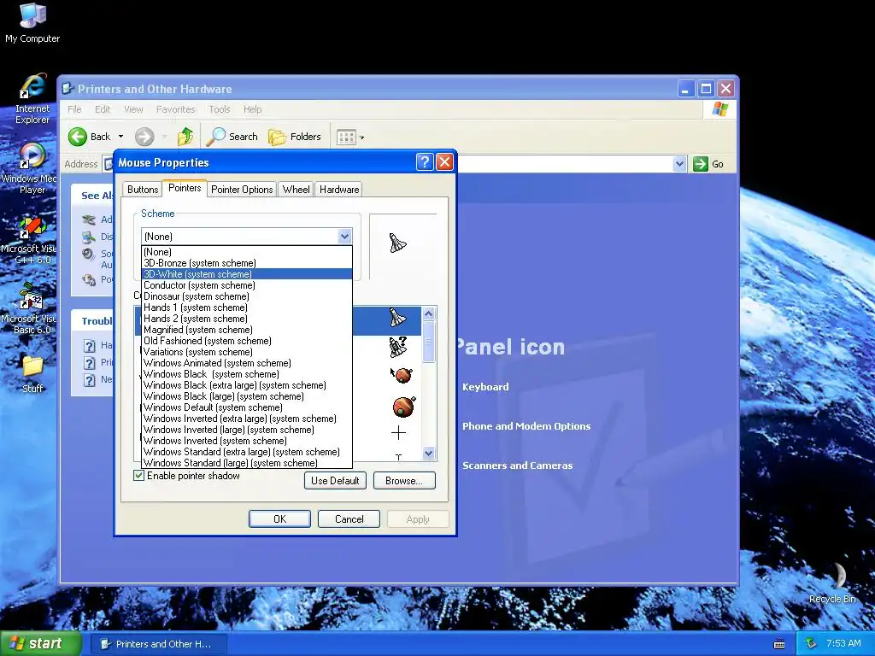The width and height of the screenshot is (875, 656).
Task: Click the Add hardware icon in See Also
Action: pos(88,220)
